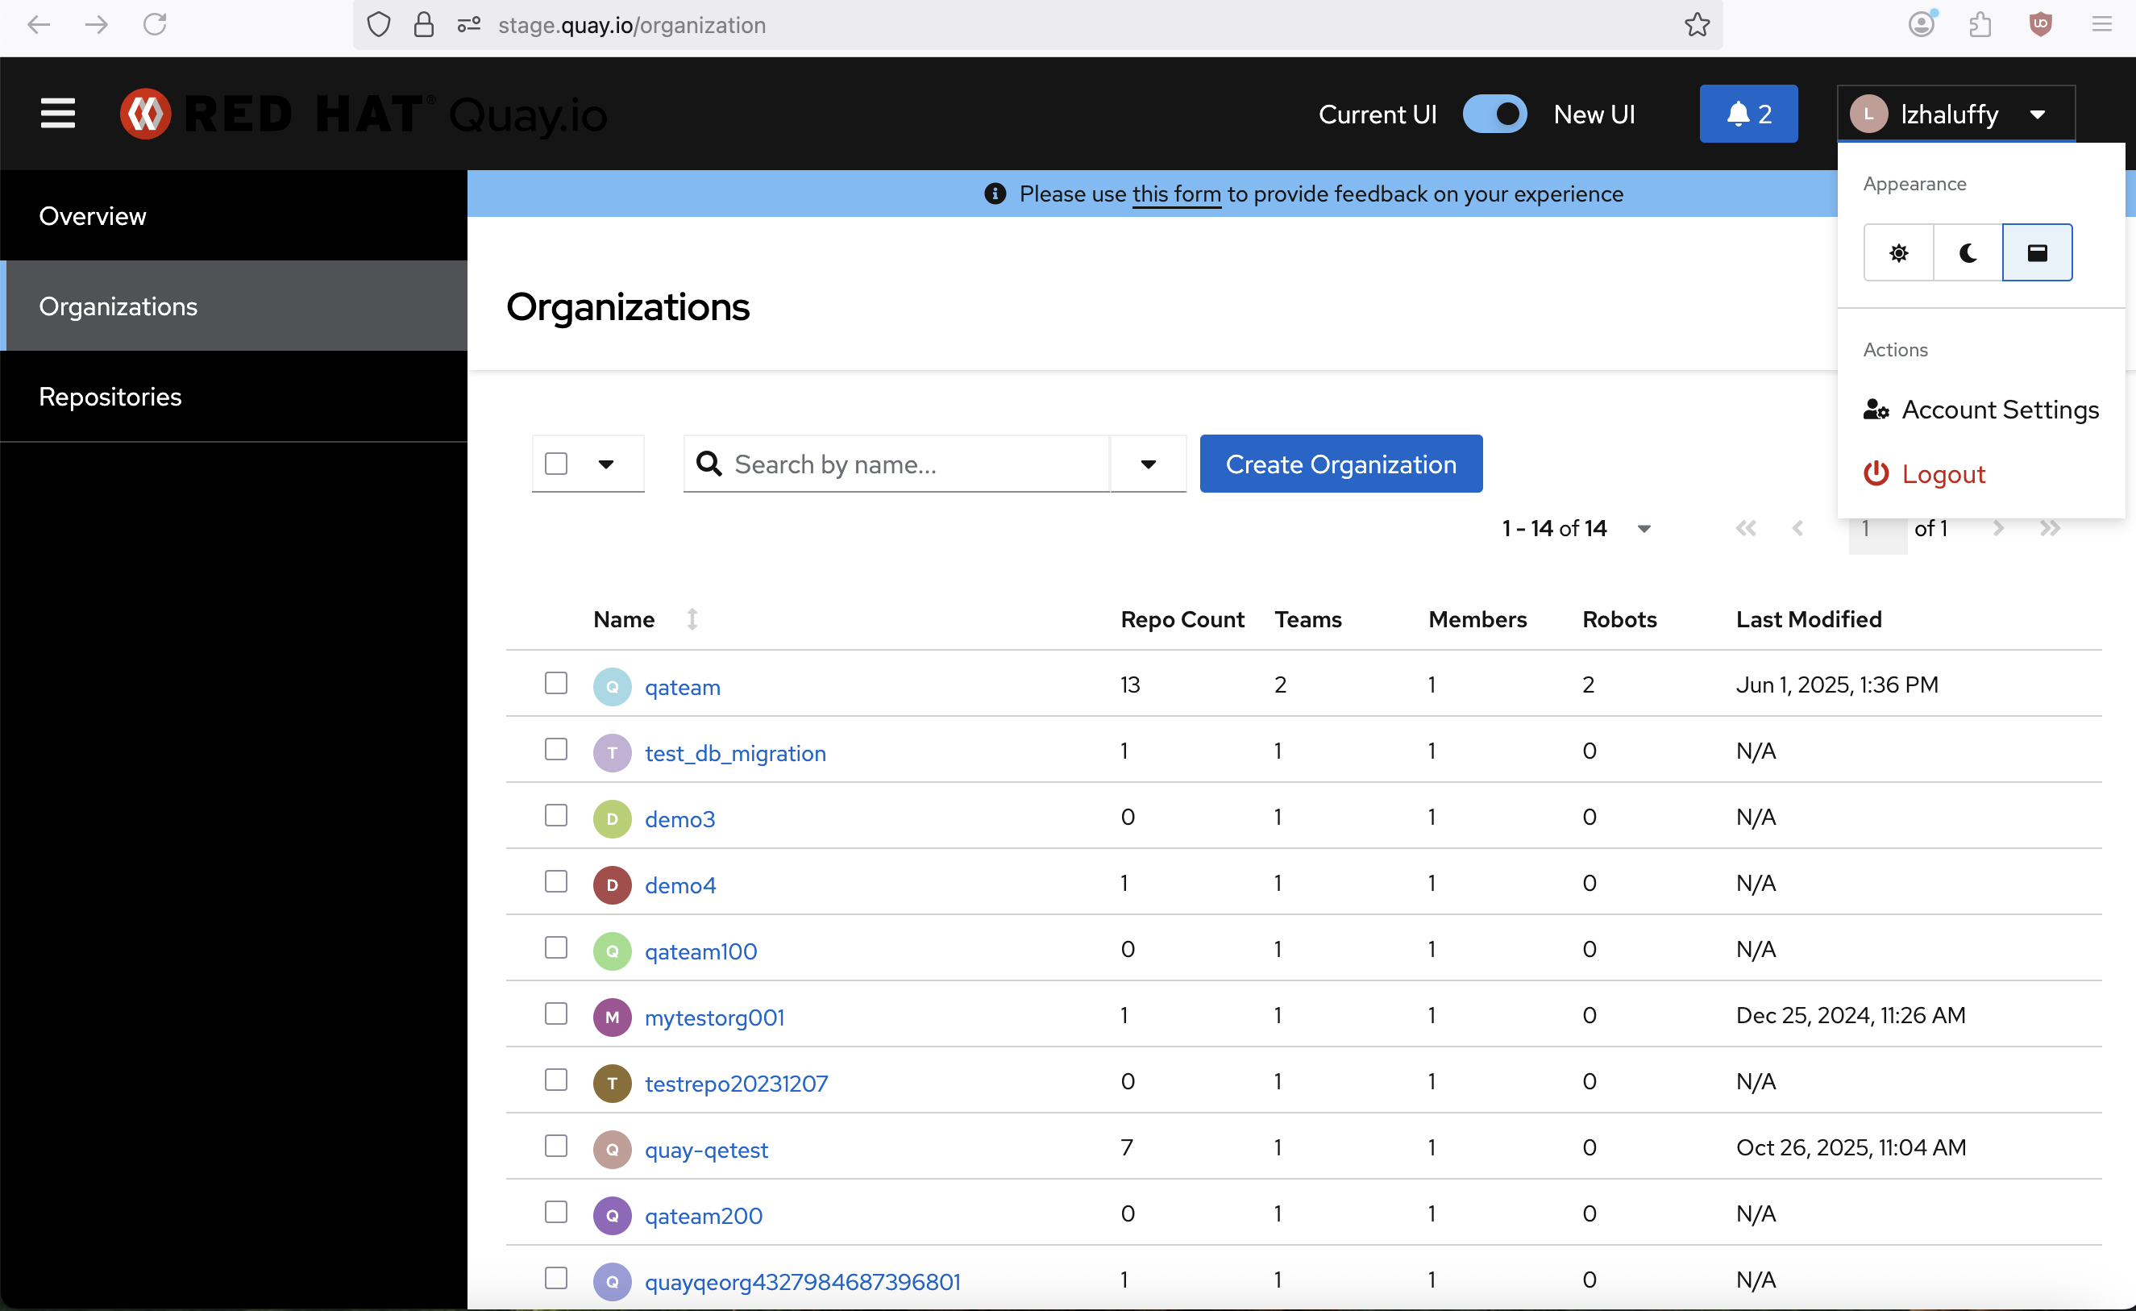Go to Repositories in the sidebar

(110, 396)
